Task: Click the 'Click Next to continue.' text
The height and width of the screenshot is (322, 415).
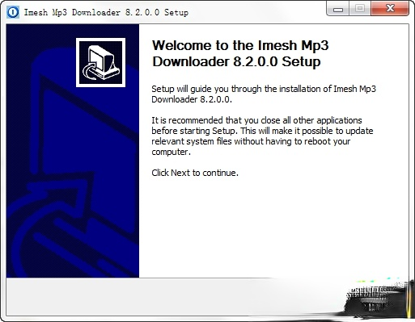Action: pyautogui.click(x=195, y=173)
